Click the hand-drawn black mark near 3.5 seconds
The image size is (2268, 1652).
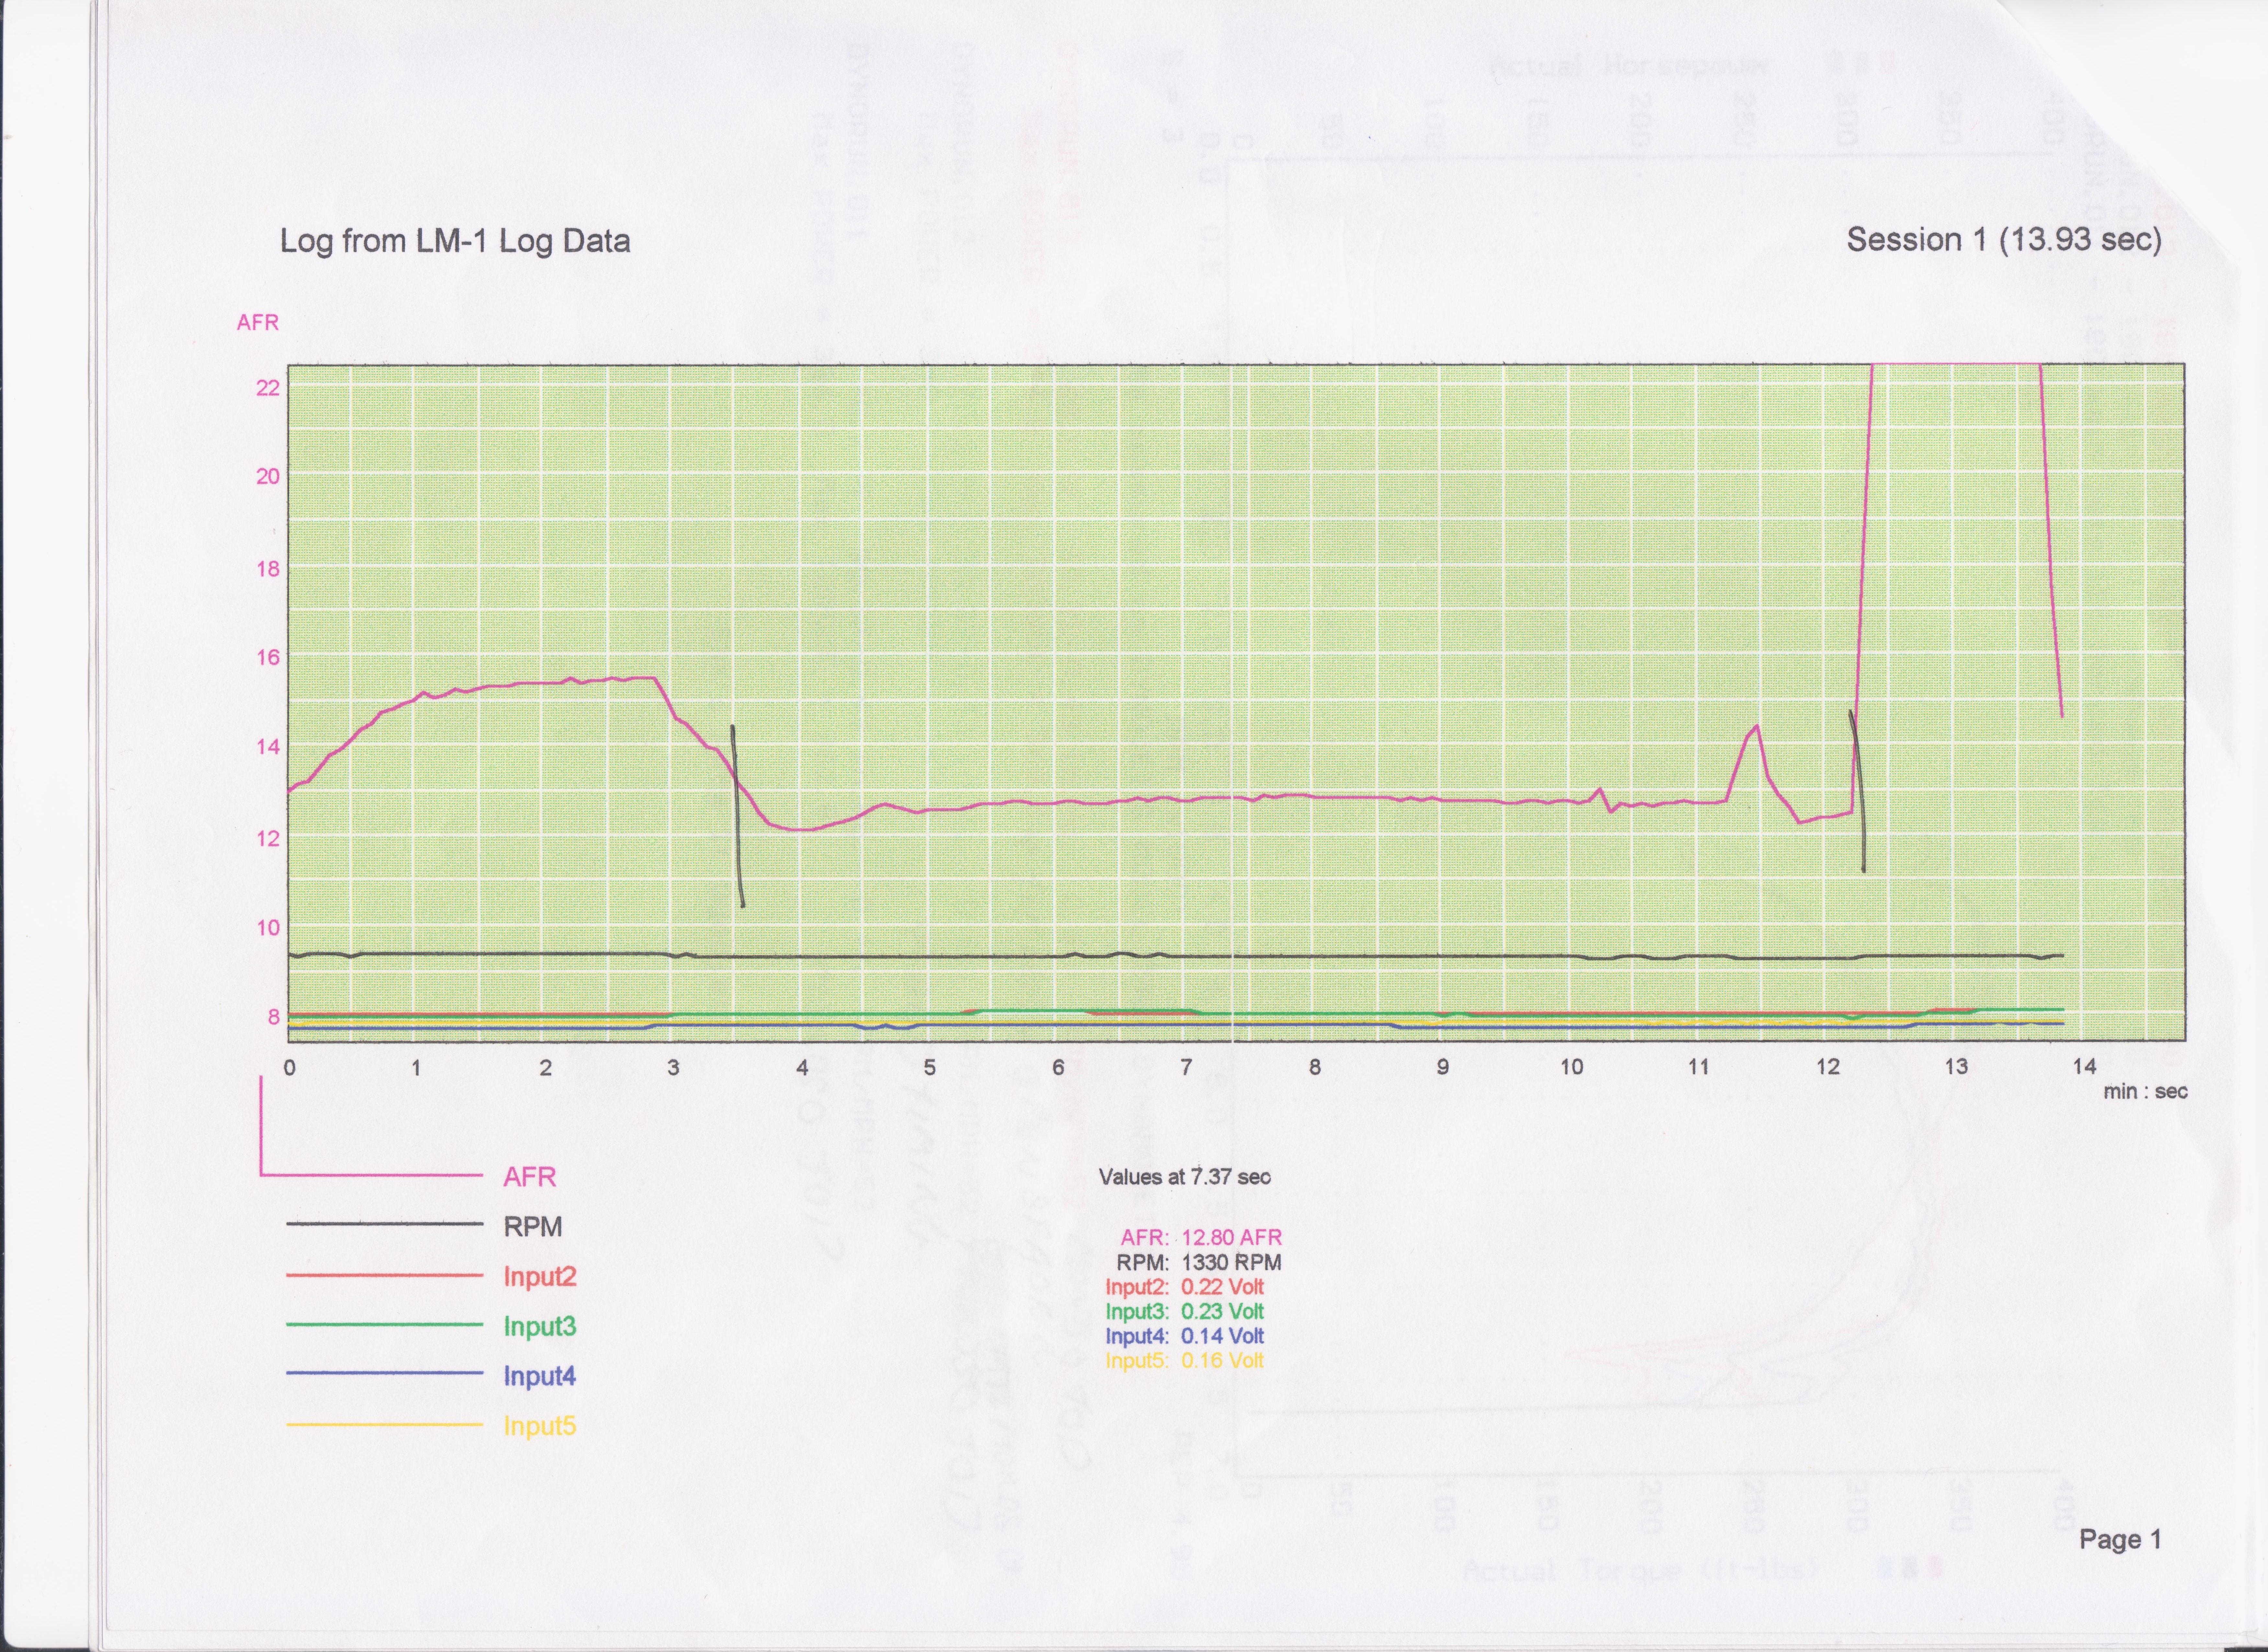(x=738, y=816)
